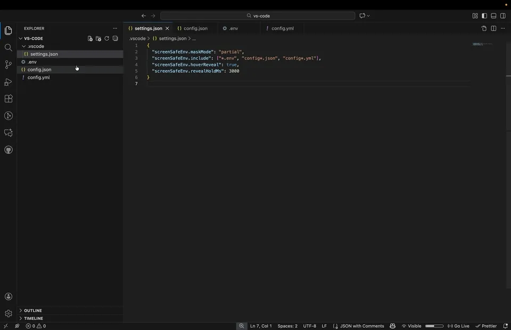Image resolution: width=511 pixels, height=330 pixels.
Task: Expand the OUTLINE section
Action: click(x=32, y=310)
